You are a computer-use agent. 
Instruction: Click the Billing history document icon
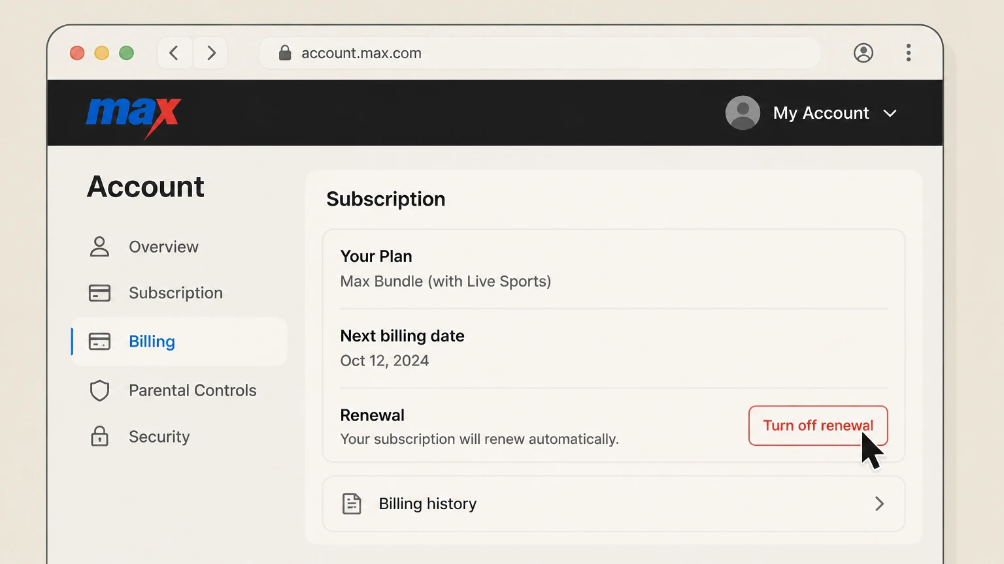pyautogui.click(x=352, y=503)
